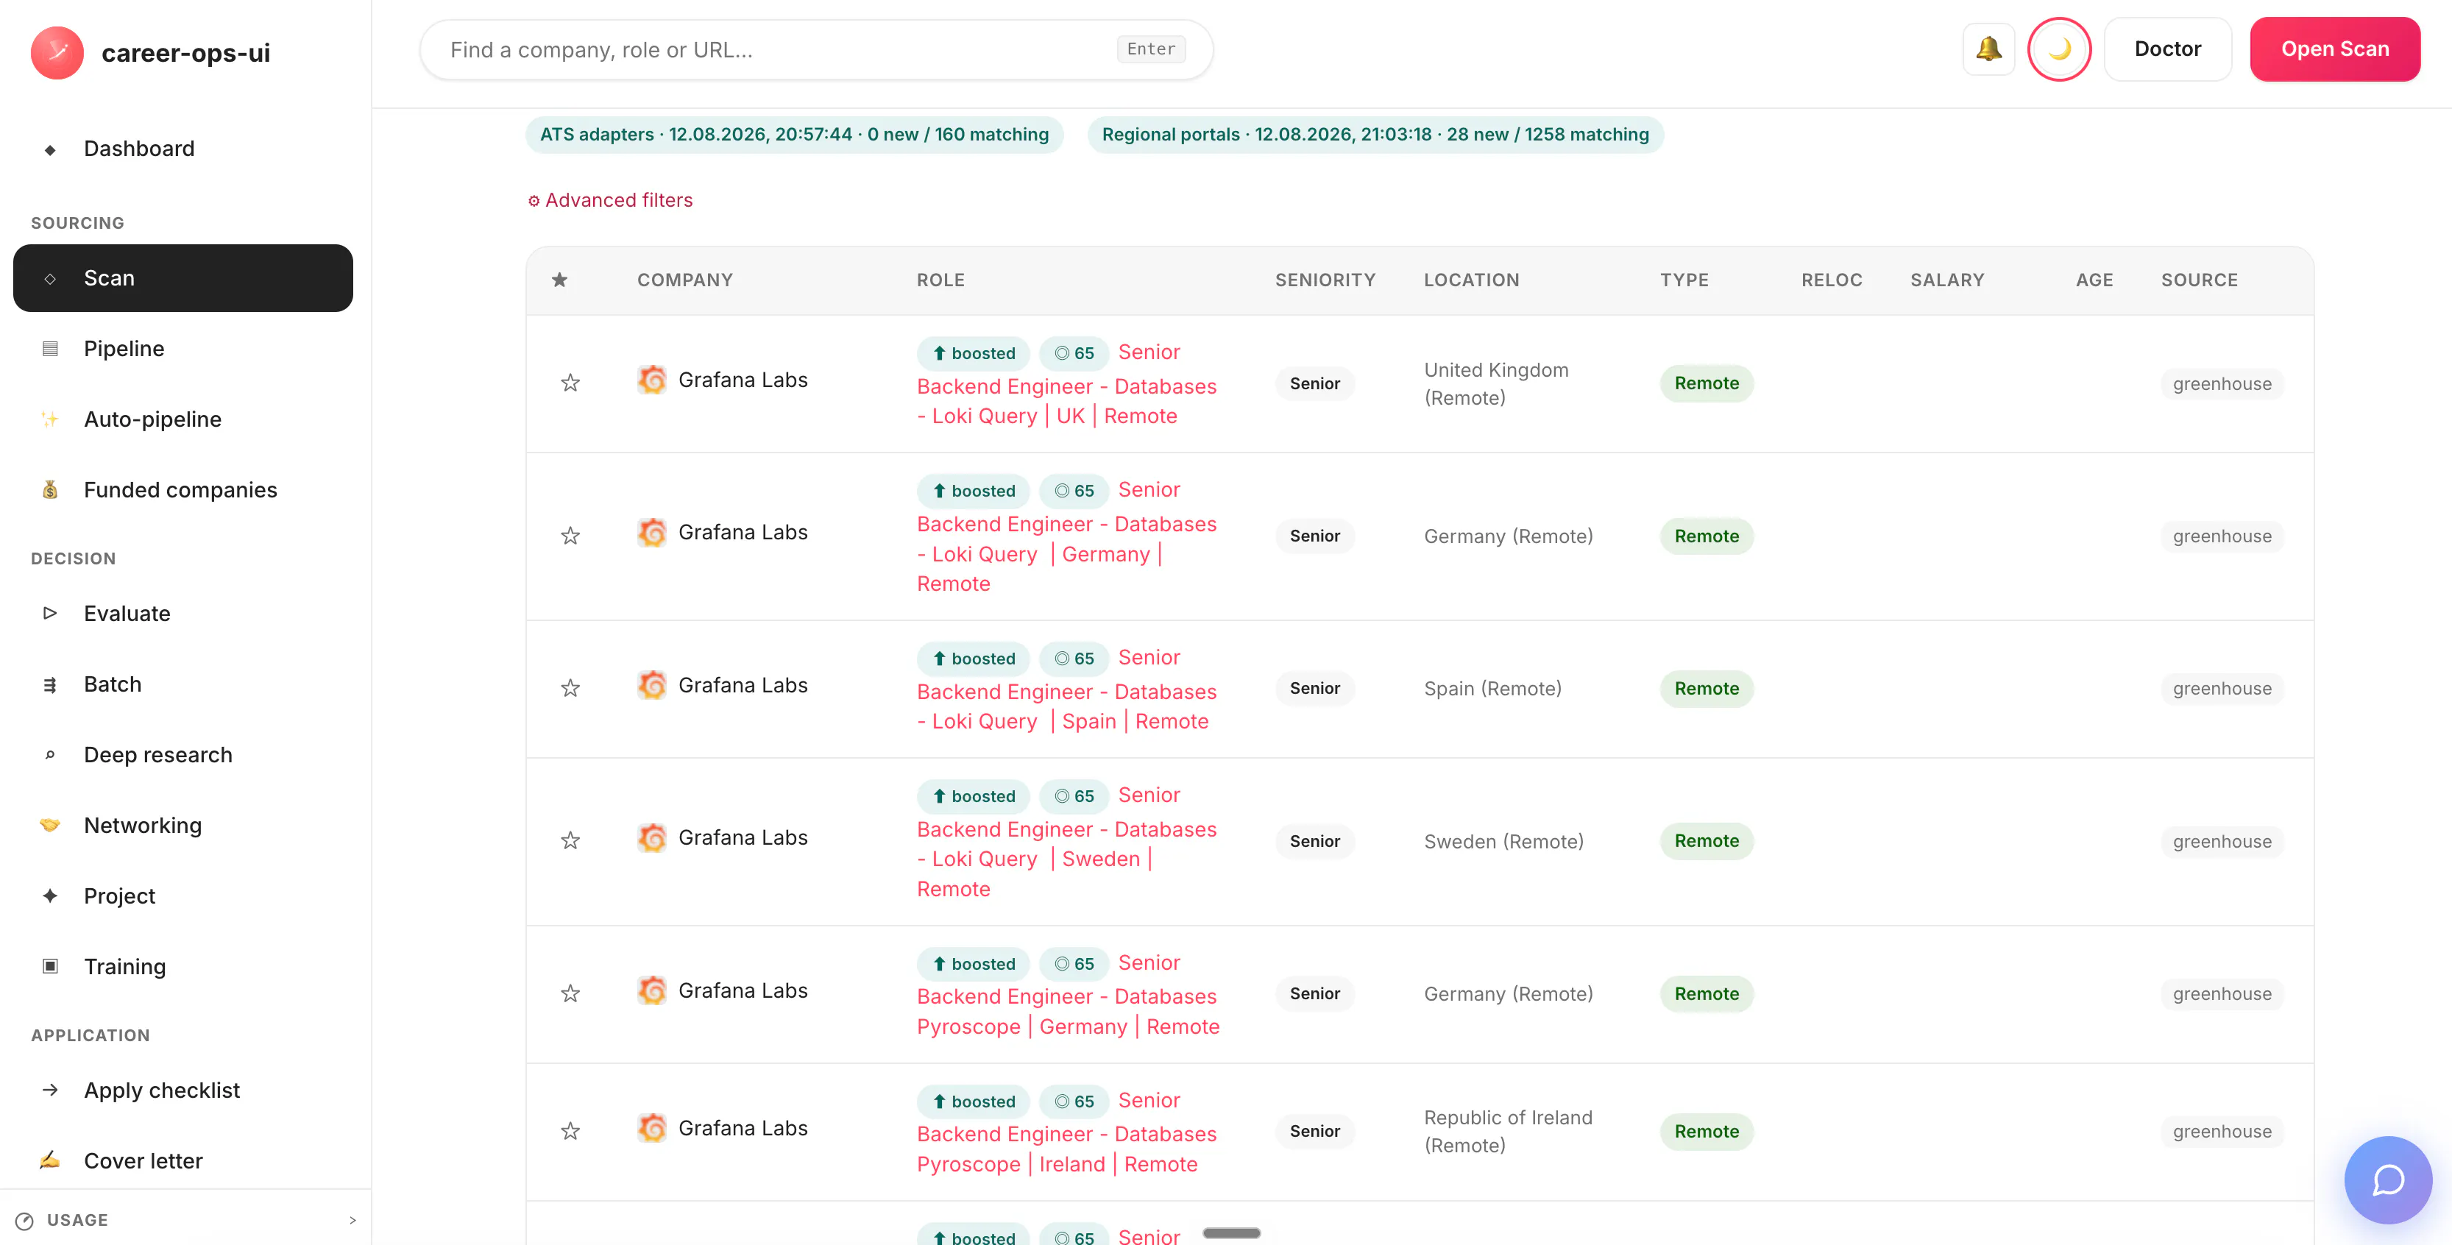The height and width of the screenshot is (1245, 2452).
Task: Click the Batch sidebar icon
Action: [x=49, y=684]
